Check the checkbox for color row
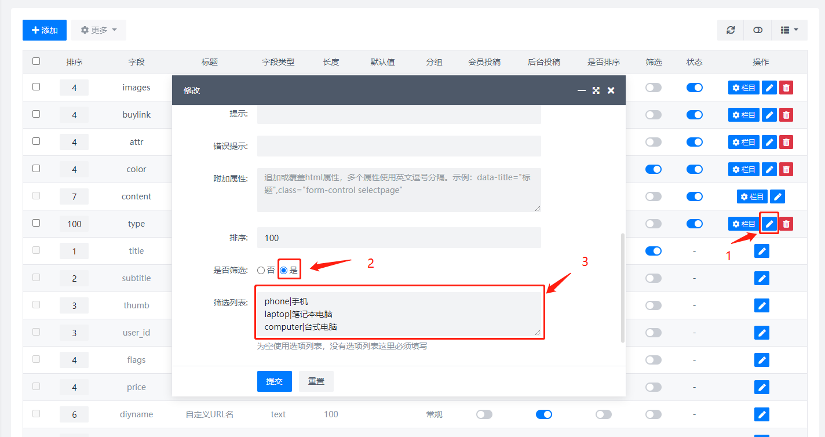This screenshot has height=437, width=825. click(x=36, y=168)
